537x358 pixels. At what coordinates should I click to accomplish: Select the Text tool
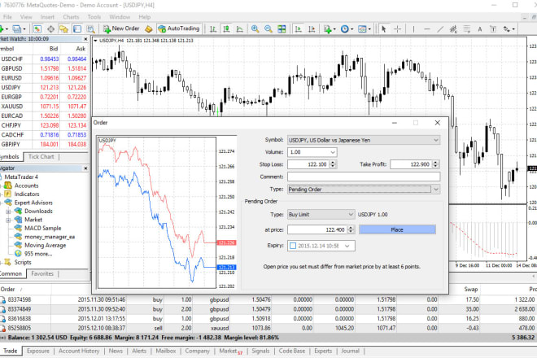480,28
